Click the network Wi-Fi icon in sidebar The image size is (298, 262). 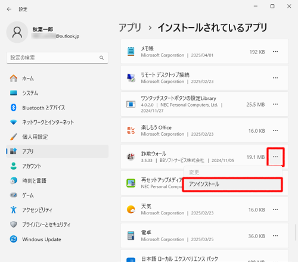(x=14, y=122)
